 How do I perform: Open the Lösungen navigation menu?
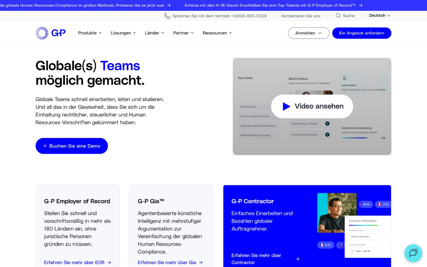(123, 33)
